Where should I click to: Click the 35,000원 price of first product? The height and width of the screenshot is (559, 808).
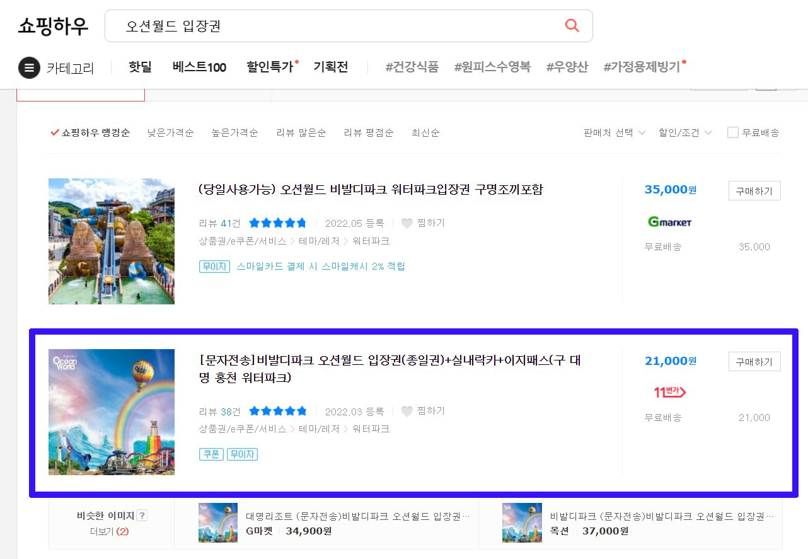pos(670,189)
